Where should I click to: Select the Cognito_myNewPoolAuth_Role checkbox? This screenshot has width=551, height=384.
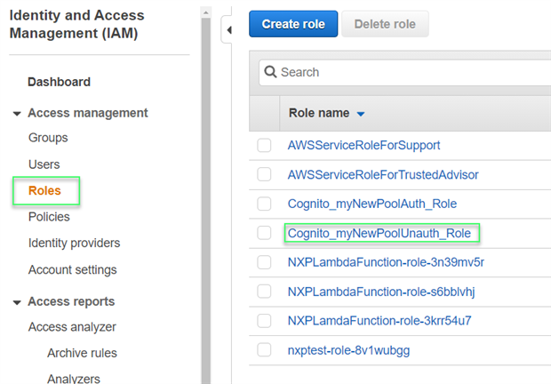[264, 204]
